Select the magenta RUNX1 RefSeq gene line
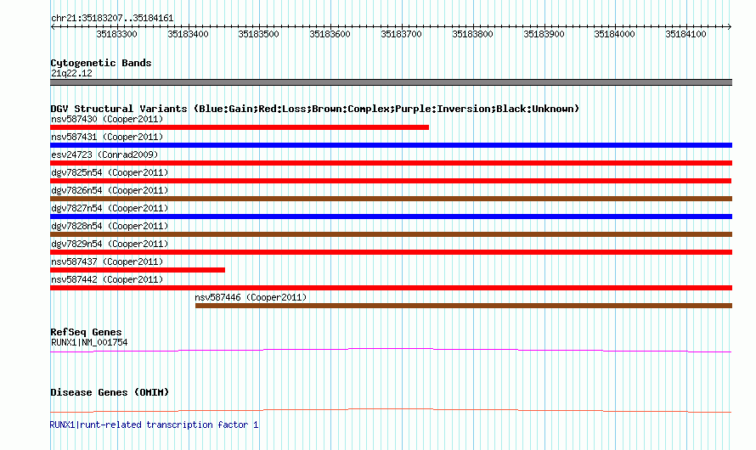The height and width of the screenshot is (450, 756). (391, 351)
